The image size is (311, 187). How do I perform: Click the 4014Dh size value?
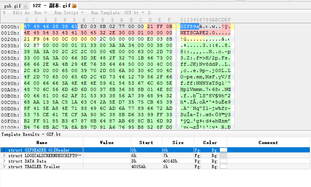click(170, 161)
